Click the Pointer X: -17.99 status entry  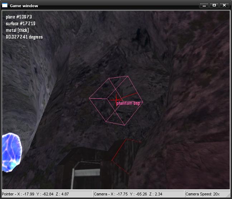pyautogui.click(x=35, y=194)
